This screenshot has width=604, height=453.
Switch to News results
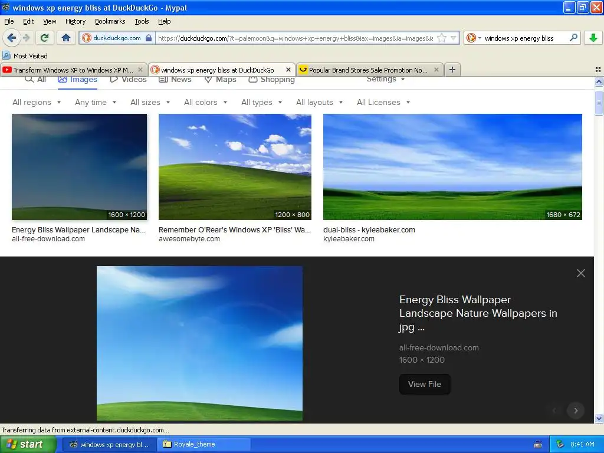175,80
